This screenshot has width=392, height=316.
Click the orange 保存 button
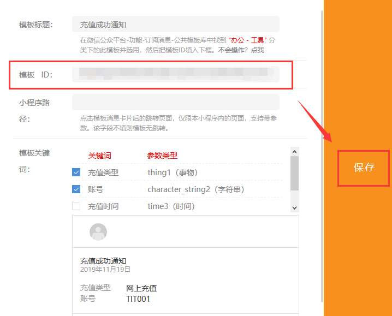(364, 168)
